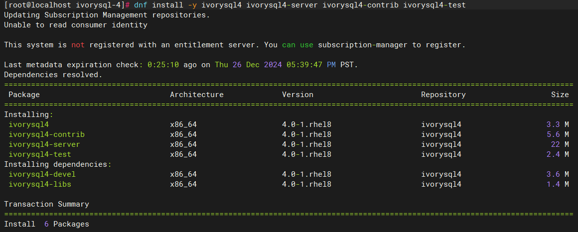
Task: Select ivorysql4-contrib in the package table
Action: tap(46, 134)
